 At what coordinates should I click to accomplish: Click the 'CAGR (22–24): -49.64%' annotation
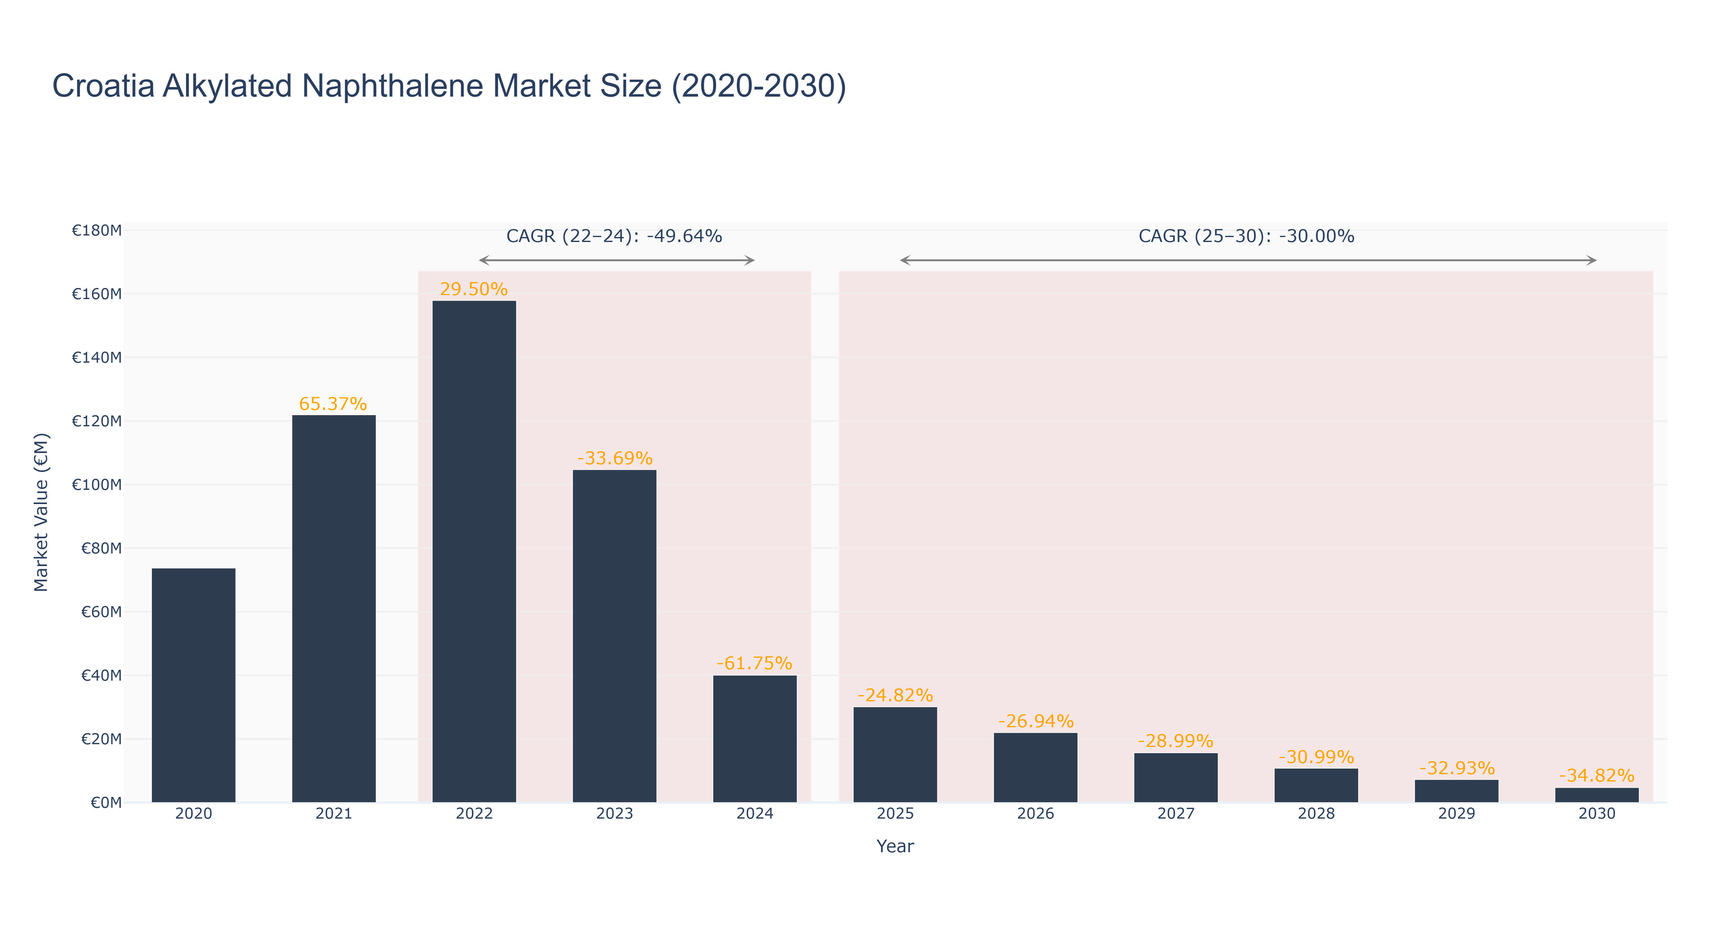pos(614,236)
